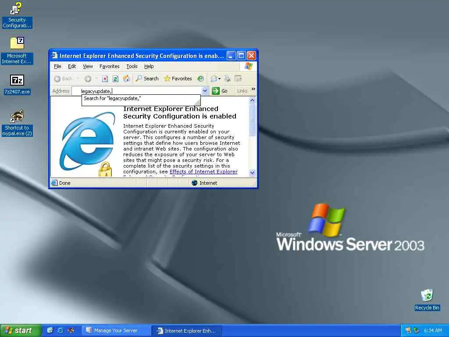
Task: Close the Internet Explorer window
Action: click(251, 55)
